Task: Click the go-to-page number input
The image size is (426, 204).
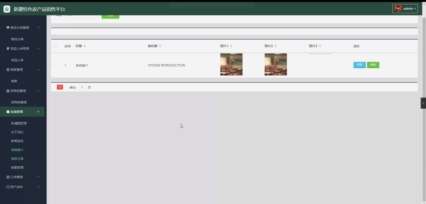Action: pos(82,87)
